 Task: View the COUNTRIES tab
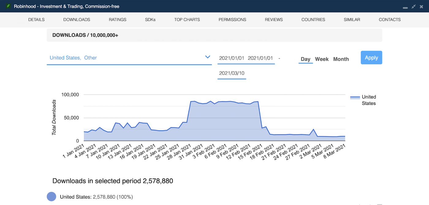(313, 19)
